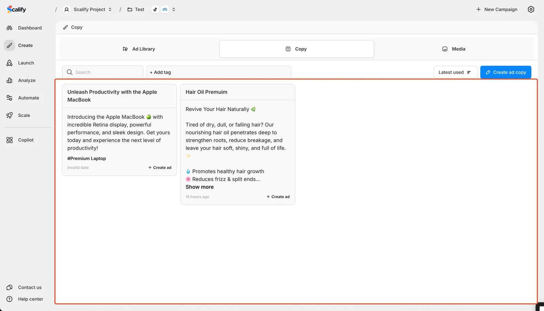Click Create ad on MacBook card

coord(160,168)
